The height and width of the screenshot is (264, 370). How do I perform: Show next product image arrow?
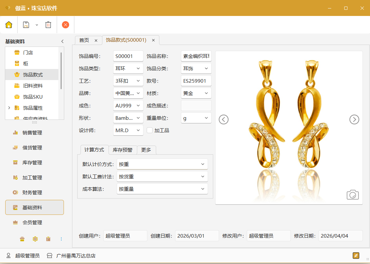click(x=354, y=119)
